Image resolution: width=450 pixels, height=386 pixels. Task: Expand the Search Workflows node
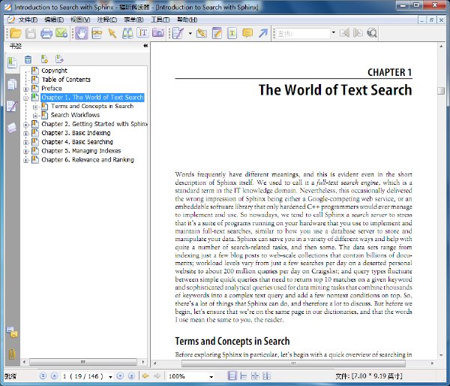coord(35,116)
